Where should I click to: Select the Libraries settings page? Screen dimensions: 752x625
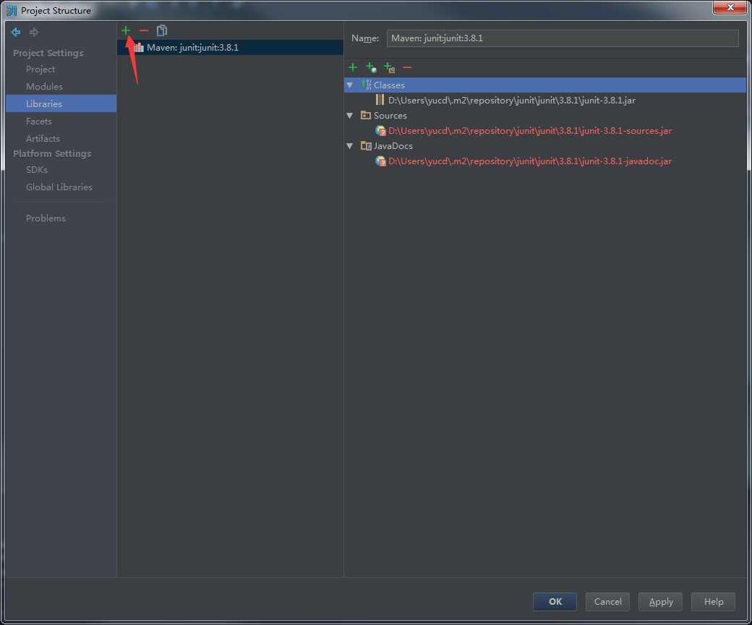[x=61, y=103]
